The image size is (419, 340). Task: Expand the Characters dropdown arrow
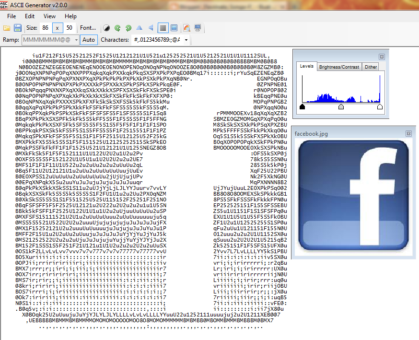(x=186, y=40)
